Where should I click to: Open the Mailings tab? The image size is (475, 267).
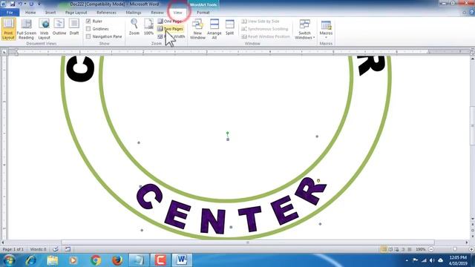pos(134,13)
